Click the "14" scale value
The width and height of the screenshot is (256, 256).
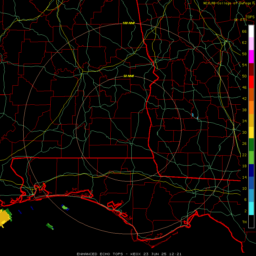244,177
